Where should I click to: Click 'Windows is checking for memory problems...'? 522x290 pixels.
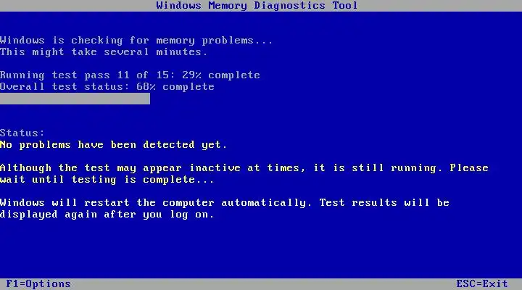[136, 41]
